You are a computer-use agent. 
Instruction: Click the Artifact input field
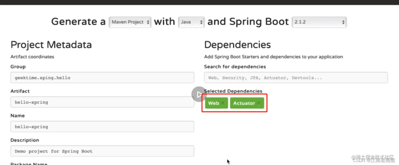[102, 102]
